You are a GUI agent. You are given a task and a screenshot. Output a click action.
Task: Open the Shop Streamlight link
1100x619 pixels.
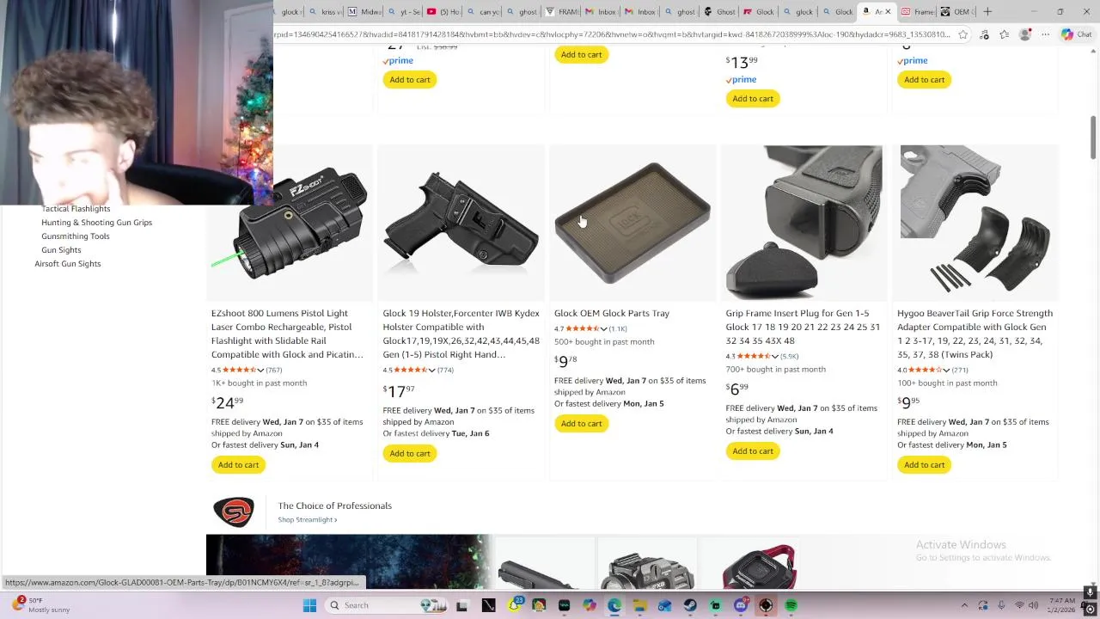point(307,520)
